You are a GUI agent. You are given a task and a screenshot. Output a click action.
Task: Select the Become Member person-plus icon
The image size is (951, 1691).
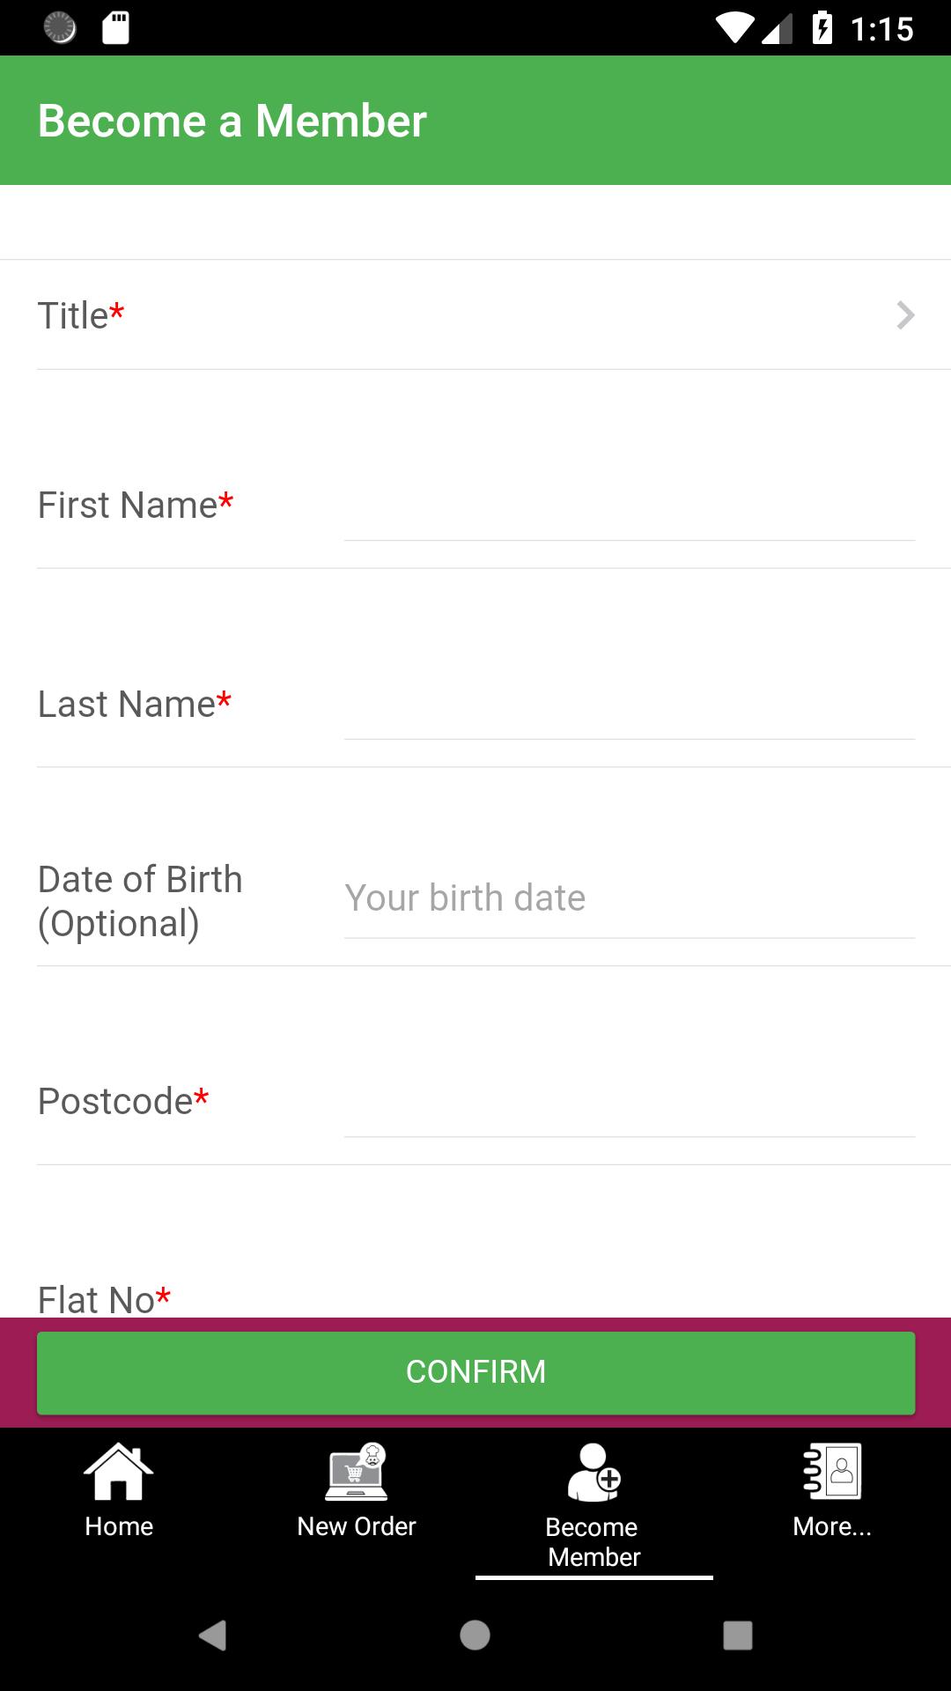(x=594, y=1472)
